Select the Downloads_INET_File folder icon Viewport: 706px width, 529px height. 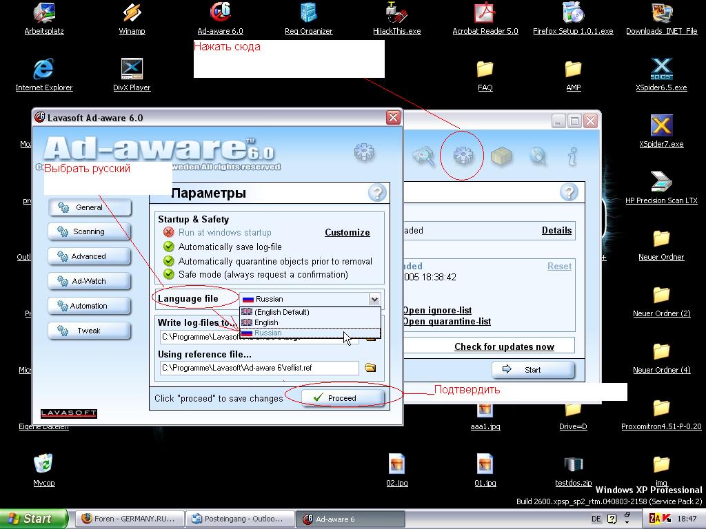[661, 19]
